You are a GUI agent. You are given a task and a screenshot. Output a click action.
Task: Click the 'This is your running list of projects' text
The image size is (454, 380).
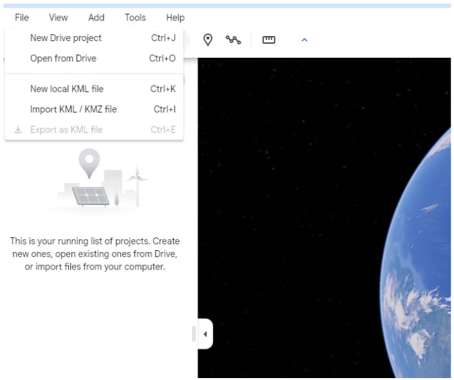95,254
